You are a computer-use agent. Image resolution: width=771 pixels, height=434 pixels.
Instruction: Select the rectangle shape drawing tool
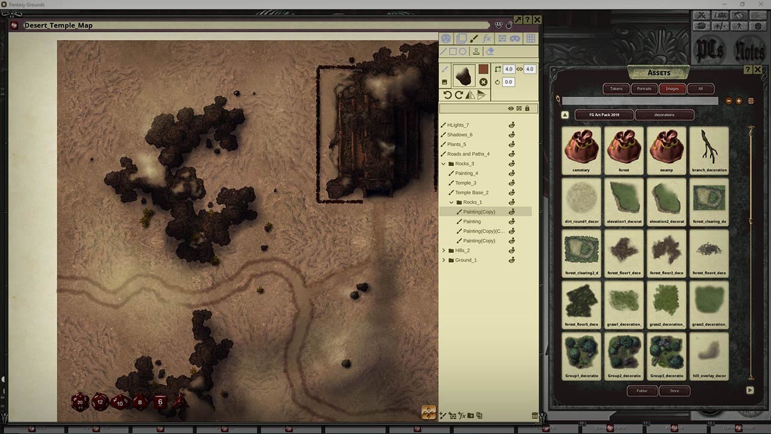(453, 51)
